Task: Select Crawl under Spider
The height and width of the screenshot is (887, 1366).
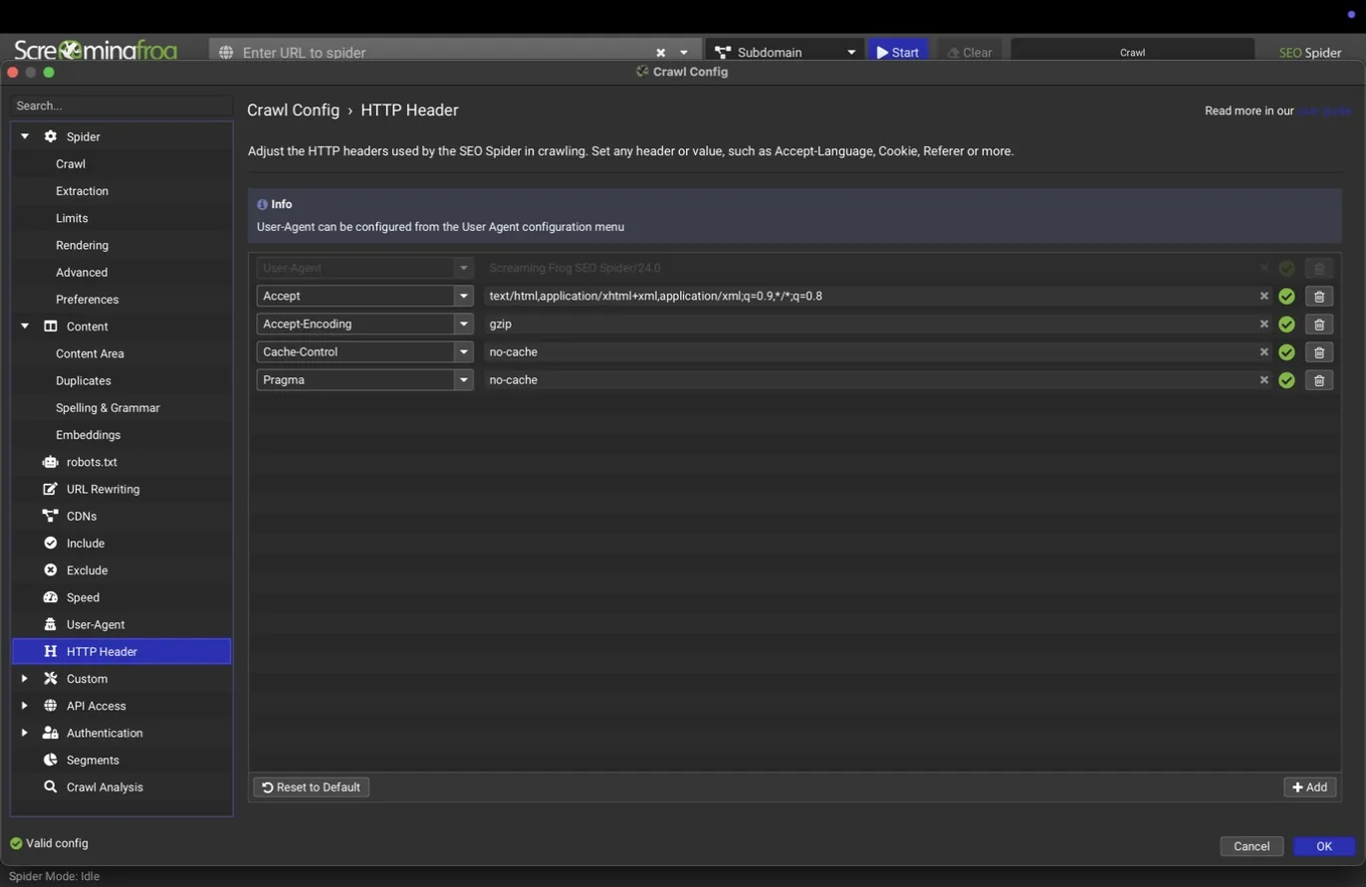Action: coord(71,163)
